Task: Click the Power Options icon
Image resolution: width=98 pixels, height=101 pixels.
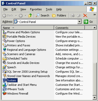Action: 5,41
